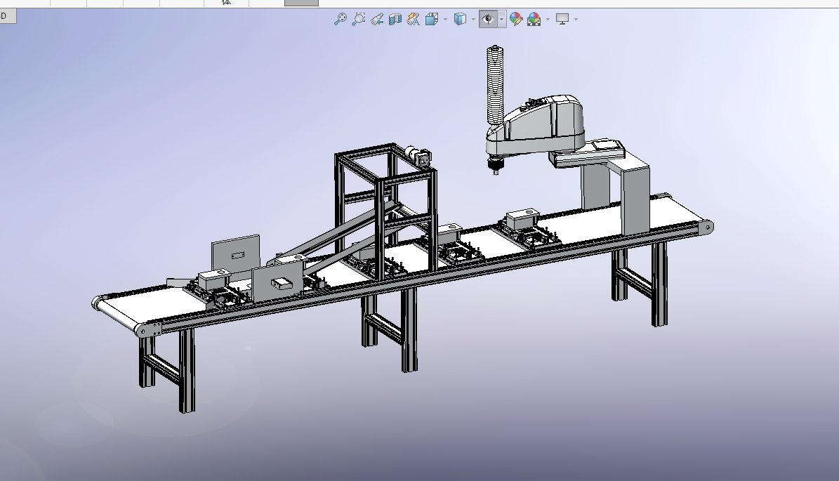The height and width of the screenshot is (481, 839).
Task: Expand the Apply Scene dropdown arrow
Action: 548,20
